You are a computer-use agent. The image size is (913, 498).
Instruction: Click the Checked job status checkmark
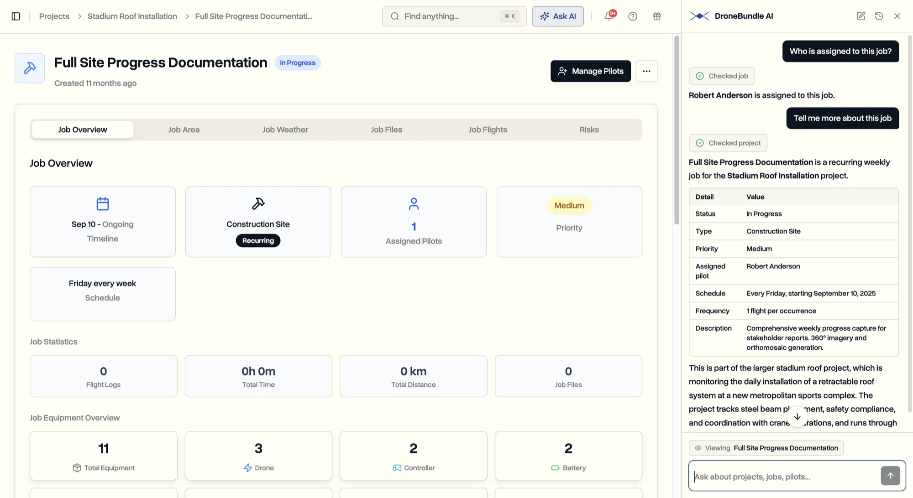pos(700,76)
